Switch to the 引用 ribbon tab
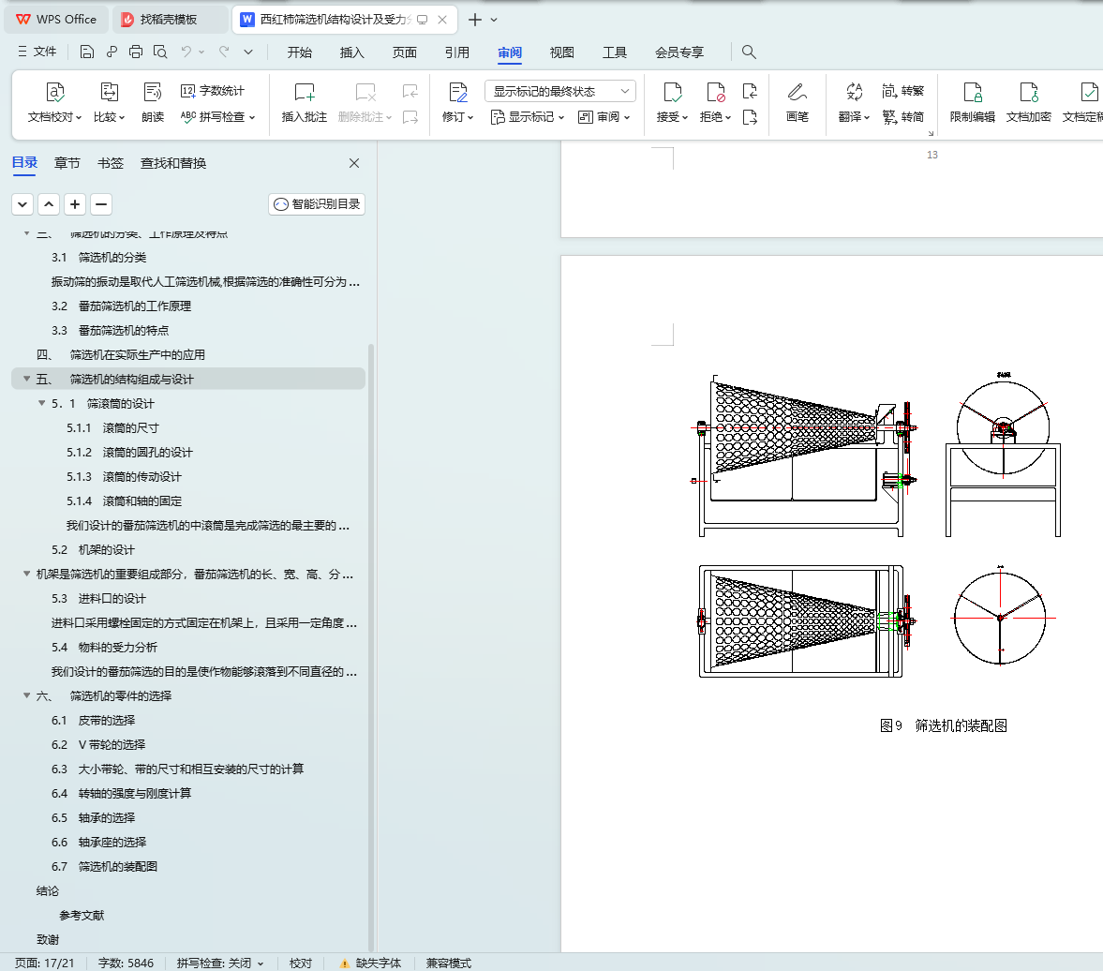The height and width of the screenshot is (971, 1103). tap(457, 52)
